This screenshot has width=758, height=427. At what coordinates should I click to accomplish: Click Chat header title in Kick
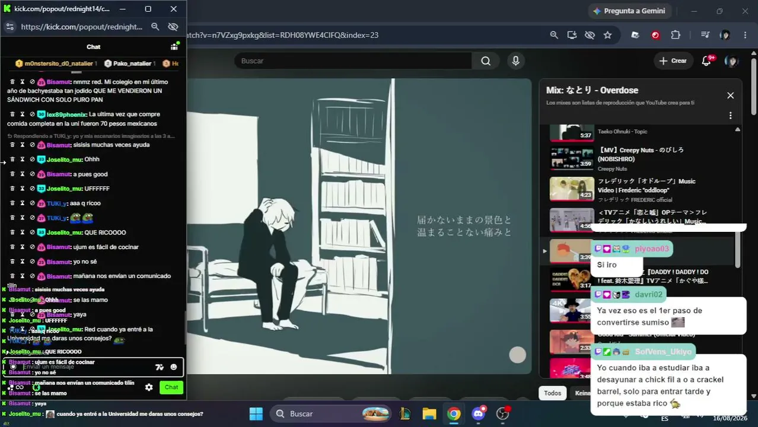pyautogui.click(x=94, y=47)
